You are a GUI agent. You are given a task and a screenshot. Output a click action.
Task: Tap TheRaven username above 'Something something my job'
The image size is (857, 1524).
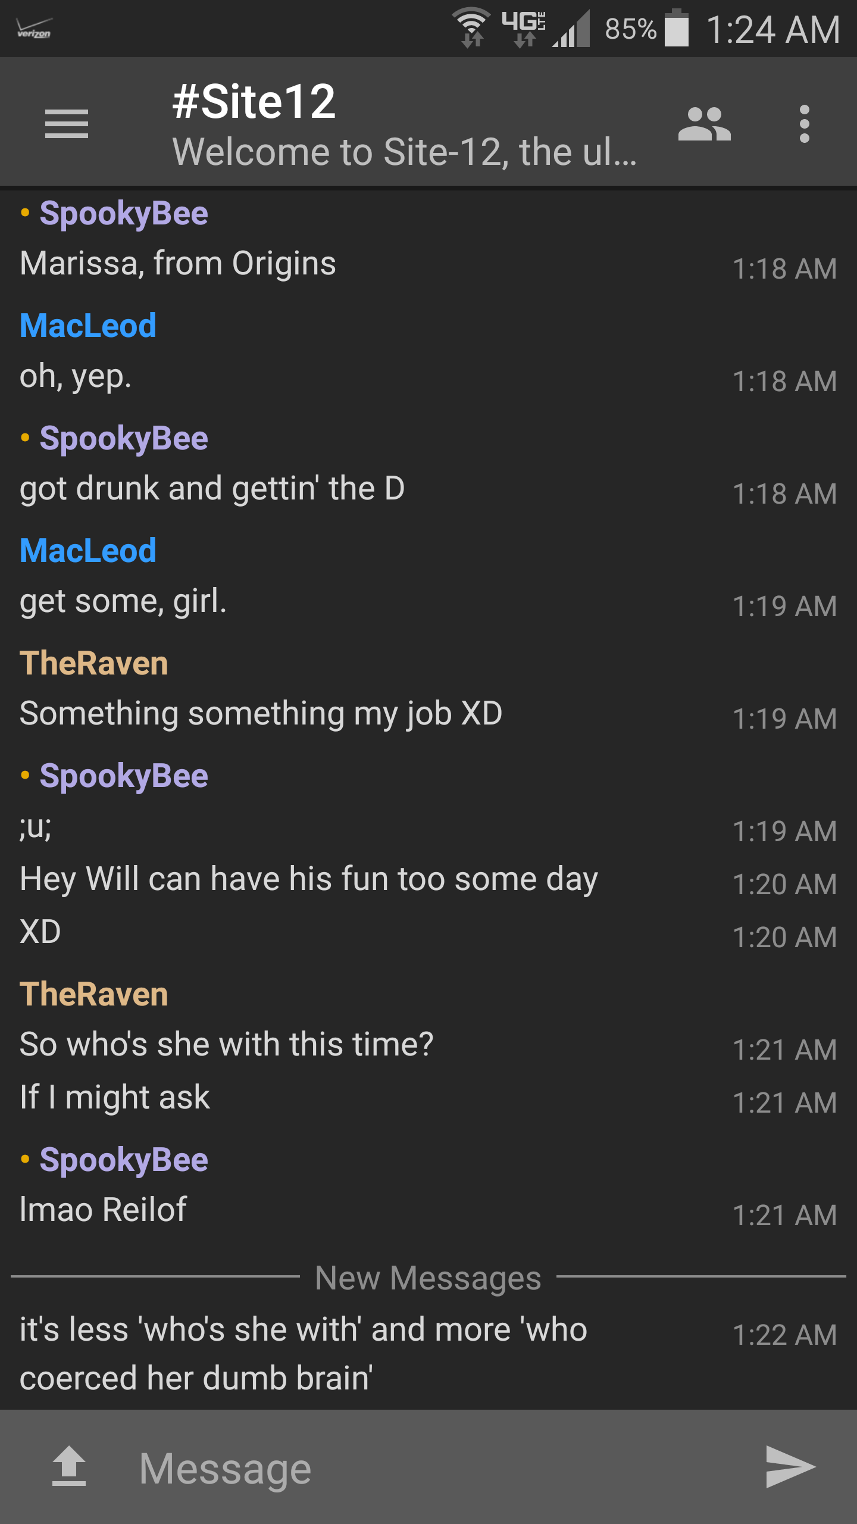pos(94,663)
